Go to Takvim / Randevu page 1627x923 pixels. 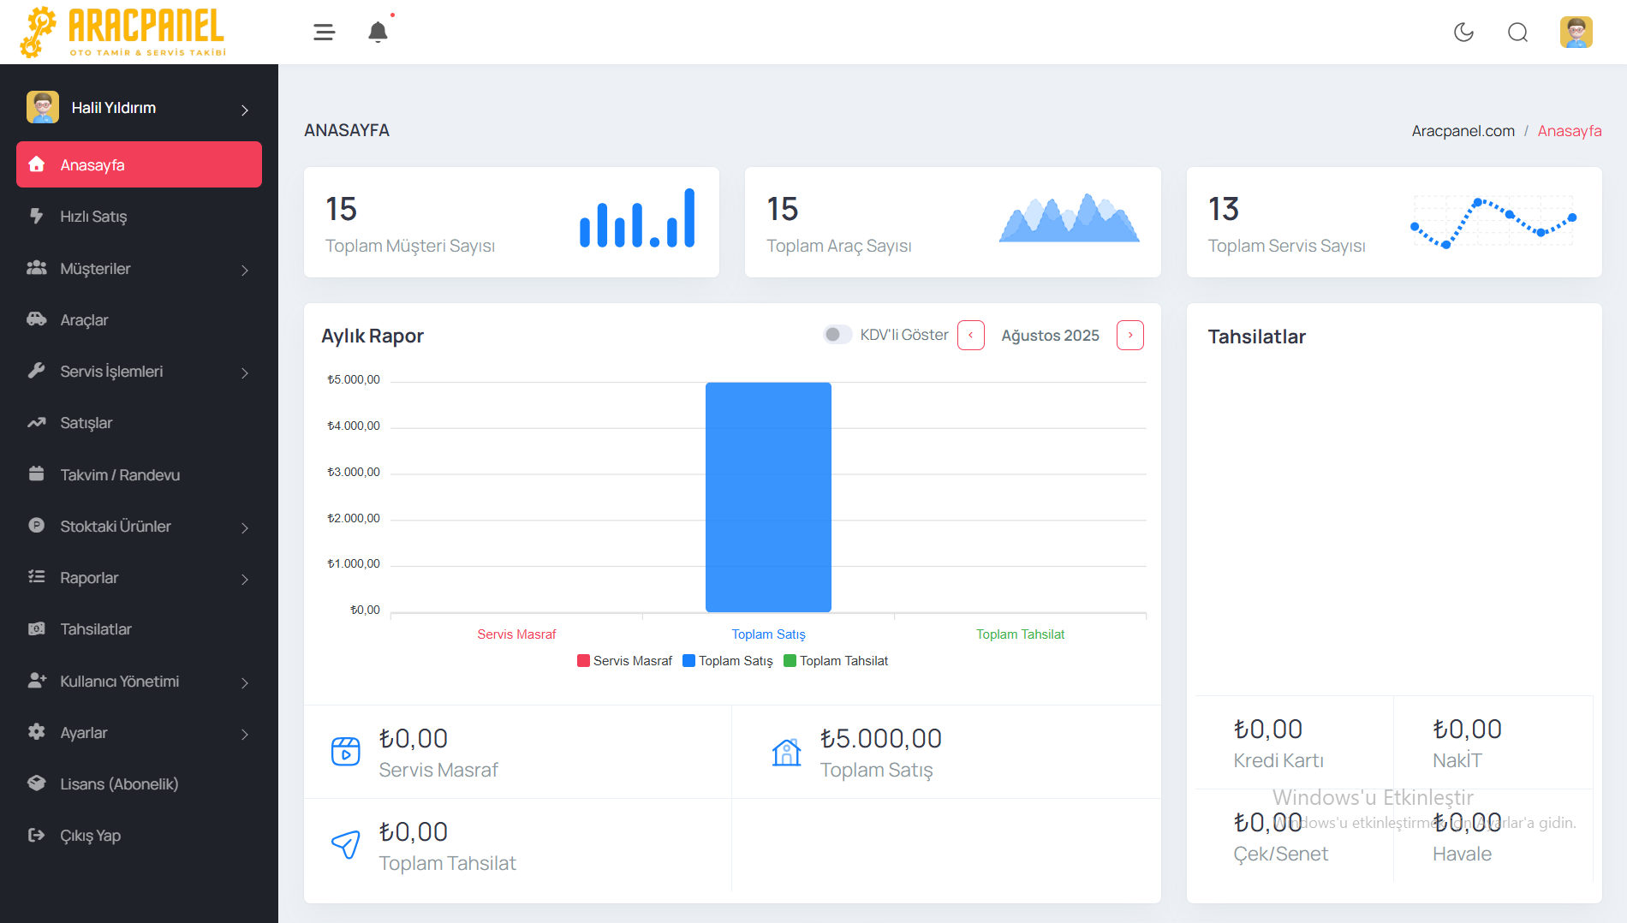click(120, 475)
